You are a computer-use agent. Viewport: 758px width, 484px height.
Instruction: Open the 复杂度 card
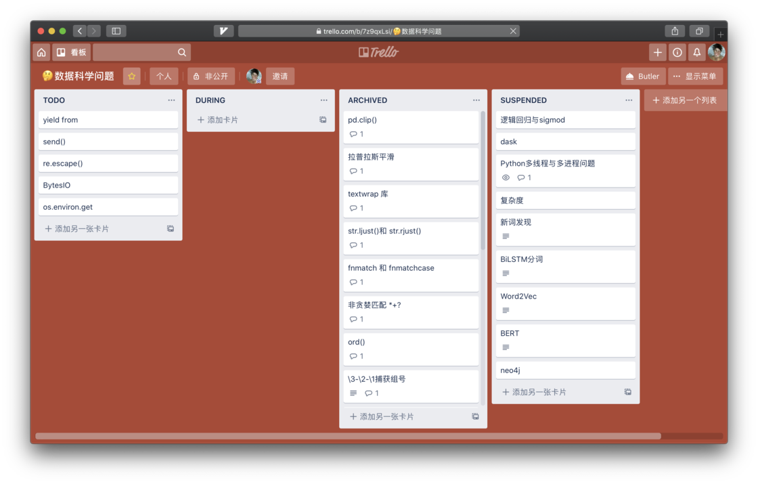(565, 200)
